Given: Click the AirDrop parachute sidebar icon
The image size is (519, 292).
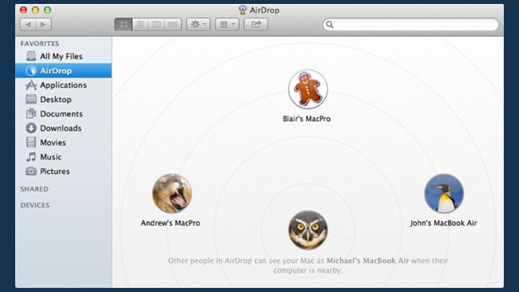Looking at the screenshot, I should click(31, 70).
